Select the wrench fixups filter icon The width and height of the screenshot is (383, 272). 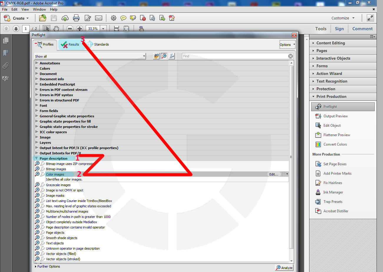(172, 56)
